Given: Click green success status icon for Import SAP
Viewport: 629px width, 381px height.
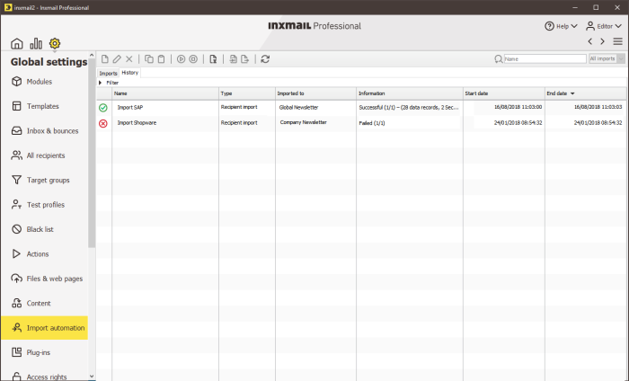Looking at the screenshot, I should (103, 108).
